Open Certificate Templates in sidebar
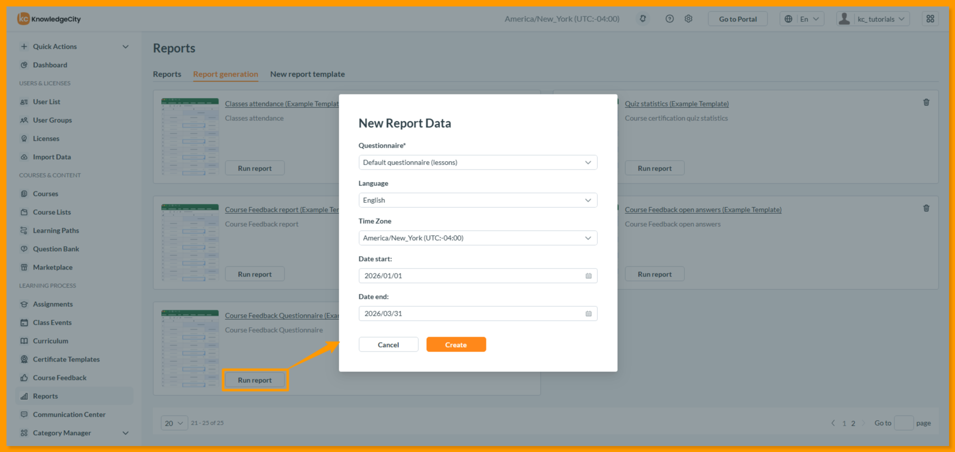This screenshot has height=452, width=955. (x=66, y=360)
